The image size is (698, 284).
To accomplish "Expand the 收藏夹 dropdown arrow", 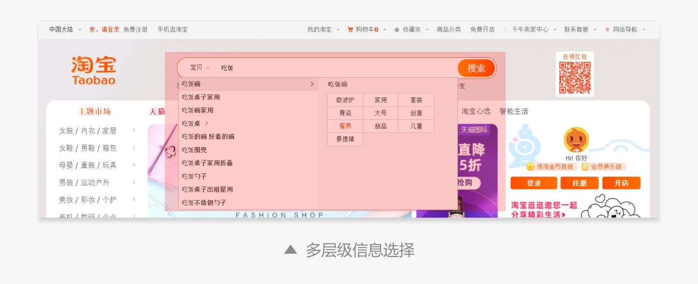I will pyautogui.click(x=428, y=30).
